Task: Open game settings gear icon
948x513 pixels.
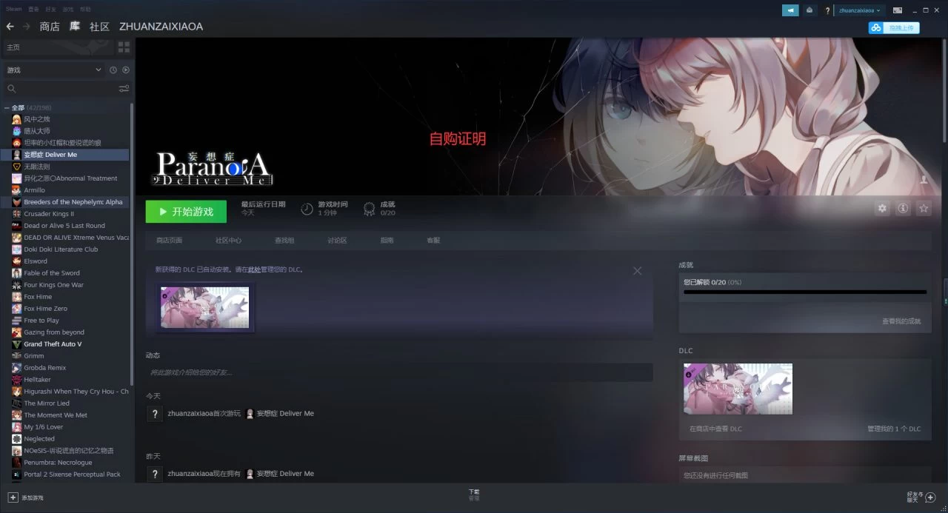Action: (882, 209)
